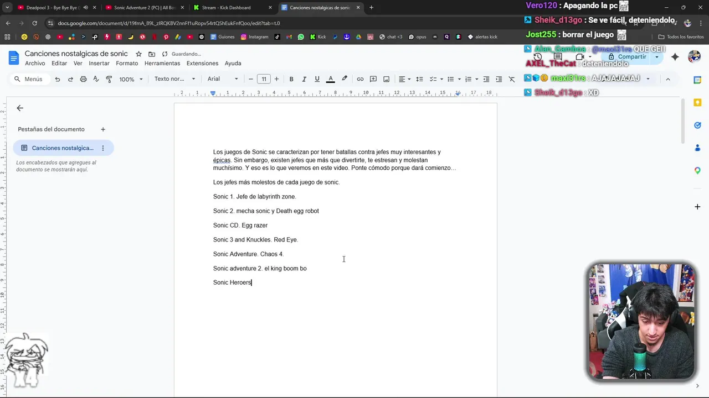
Task: Open the Archivo menu
Action: tap(35, 63)
